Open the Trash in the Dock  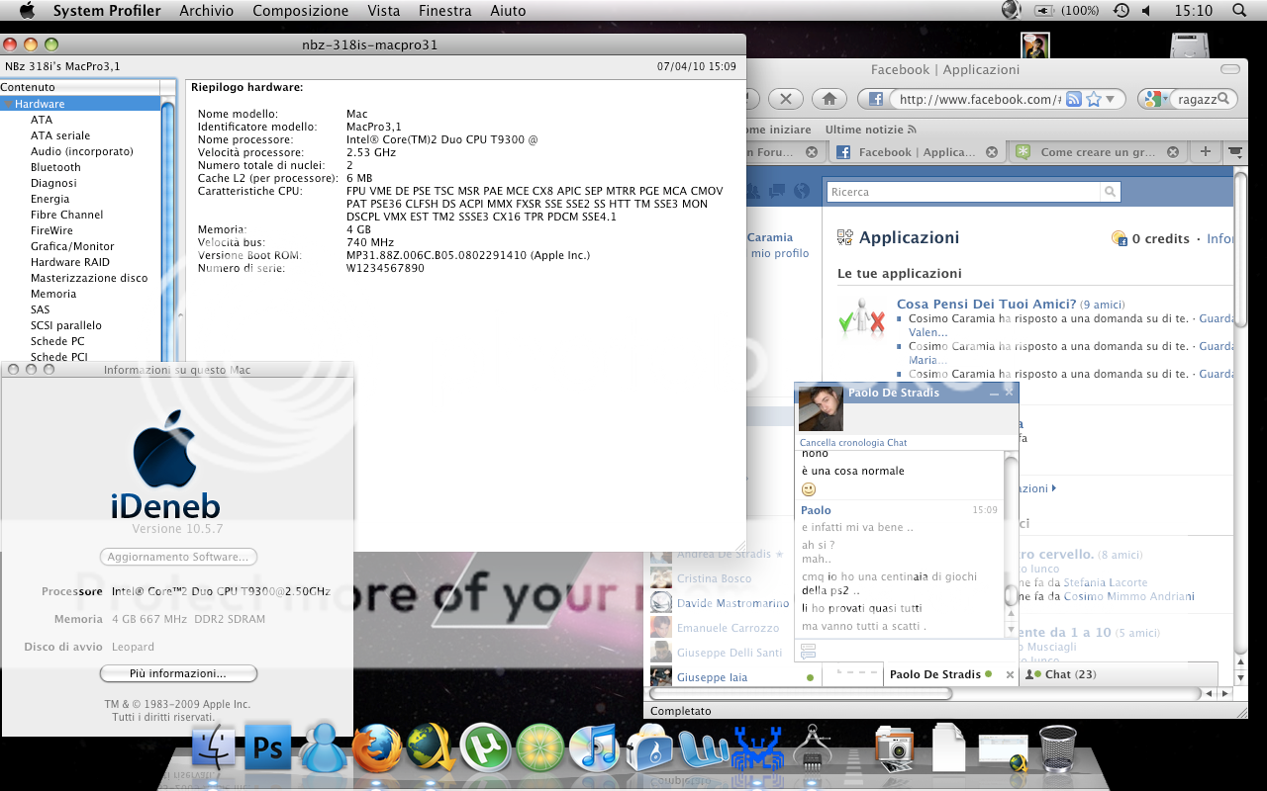point(1057,748)
